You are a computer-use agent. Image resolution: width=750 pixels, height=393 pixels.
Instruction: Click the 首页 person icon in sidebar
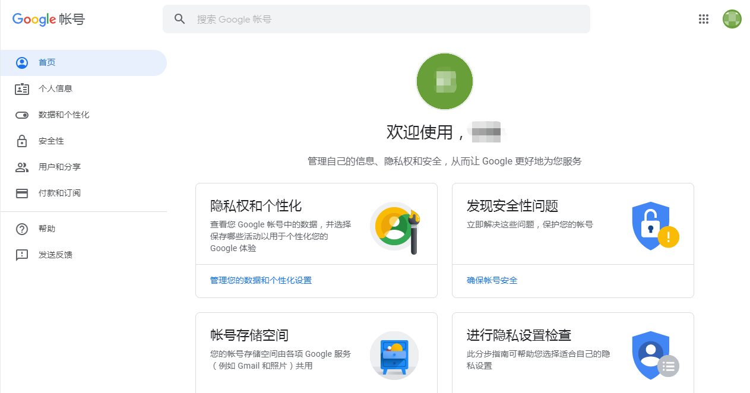tap(22, 62)
